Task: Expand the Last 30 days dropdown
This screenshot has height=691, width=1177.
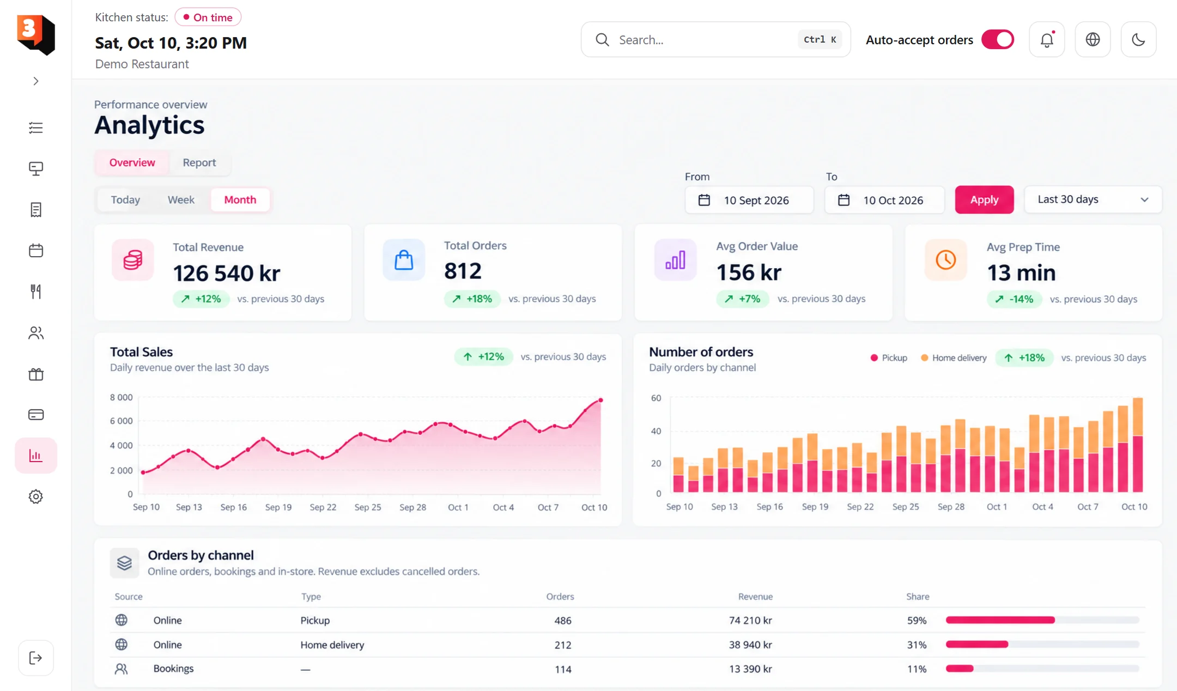Action: 1093,199
